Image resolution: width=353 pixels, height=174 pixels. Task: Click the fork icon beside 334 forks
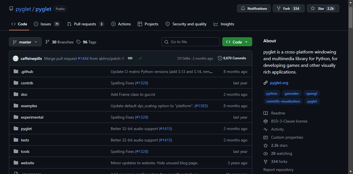tap(266, 161)
